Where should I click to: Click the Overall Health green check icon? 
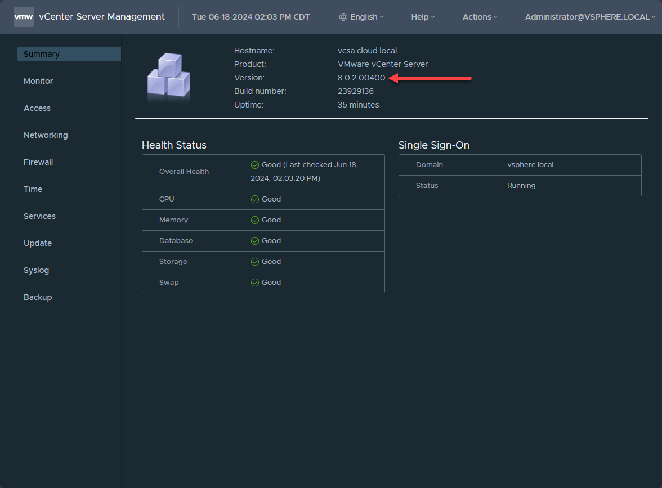(255, 165)
